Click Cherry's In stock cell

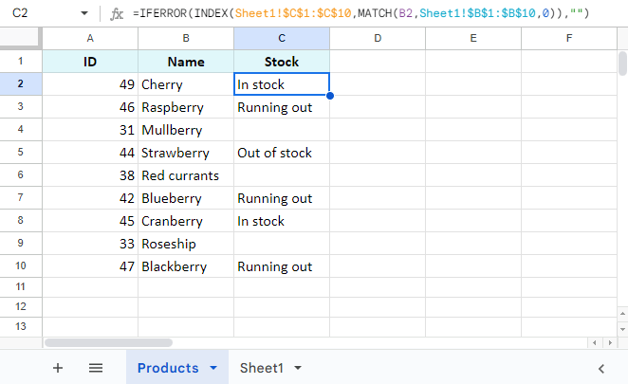coord(282,84)
